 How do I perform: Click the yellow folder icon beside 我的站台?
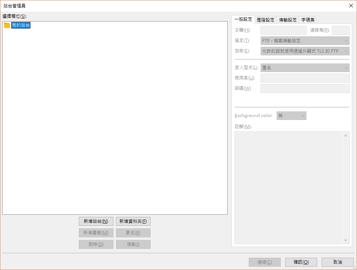point(7,25)
